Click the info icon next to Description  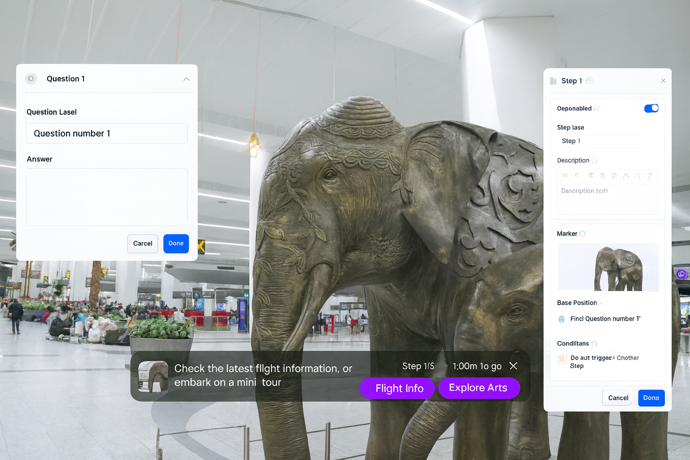click(594, 160)
